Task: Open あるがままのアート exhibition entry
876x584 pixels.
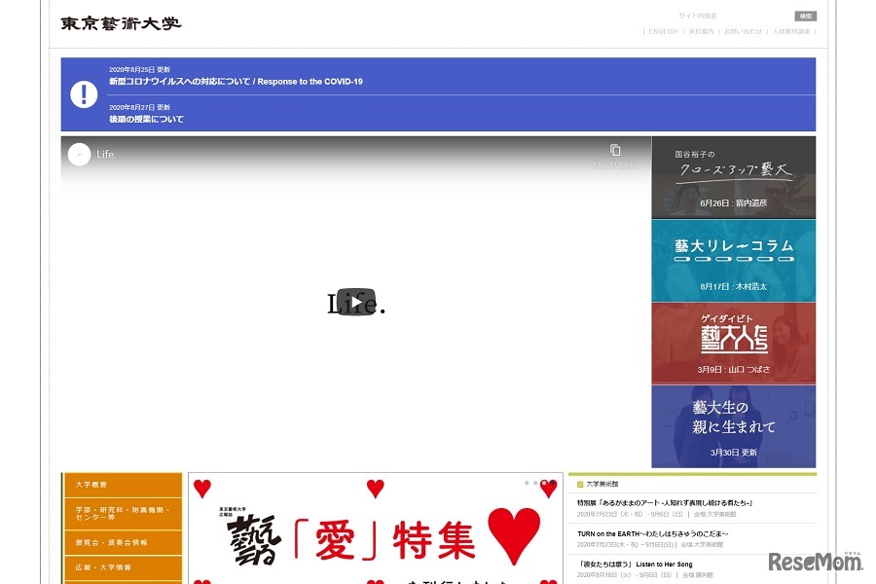Action: click(x=665, y=503)
